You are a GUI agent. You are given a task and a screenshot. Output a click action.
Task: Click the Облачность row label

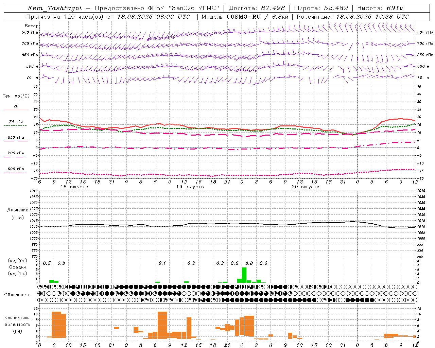point(17,295)
